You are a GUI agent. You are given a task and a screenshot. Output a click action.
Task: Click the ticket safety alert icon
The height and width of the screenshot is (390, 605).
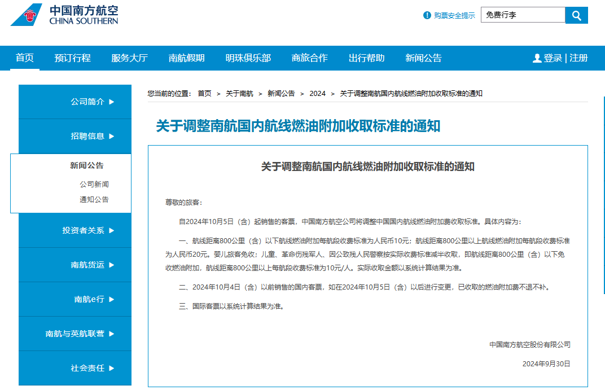click(427, 15)
